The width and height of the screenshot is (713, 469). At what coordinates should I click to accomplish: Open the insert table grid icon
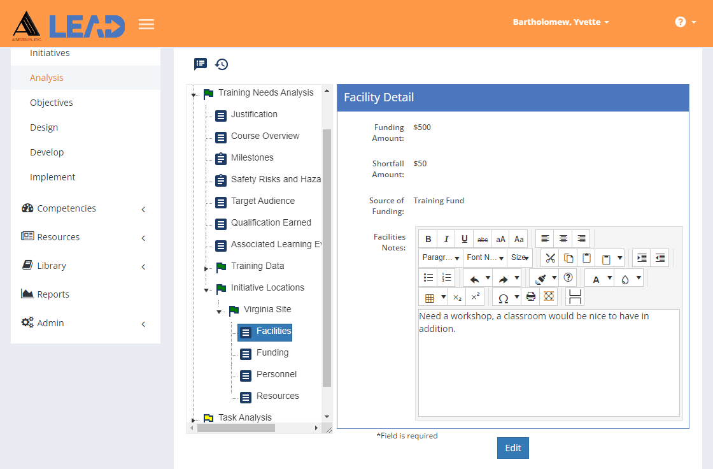pos(429,298)
